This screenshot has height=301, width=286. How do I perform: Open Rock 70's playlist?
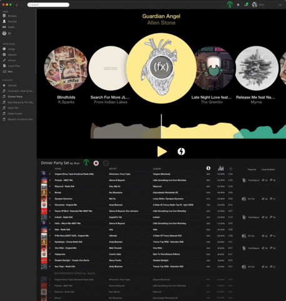(x=13, y=108)
